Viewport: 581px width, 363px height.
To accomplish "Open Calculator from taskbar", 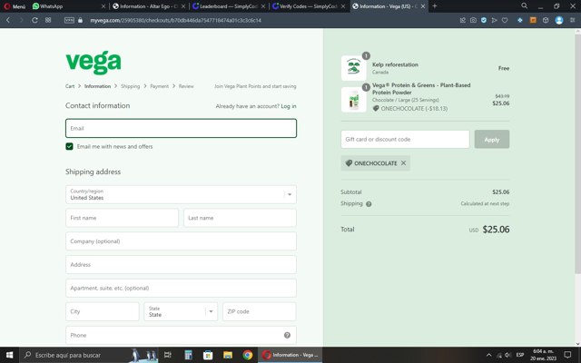I will (x=188, y=355).
